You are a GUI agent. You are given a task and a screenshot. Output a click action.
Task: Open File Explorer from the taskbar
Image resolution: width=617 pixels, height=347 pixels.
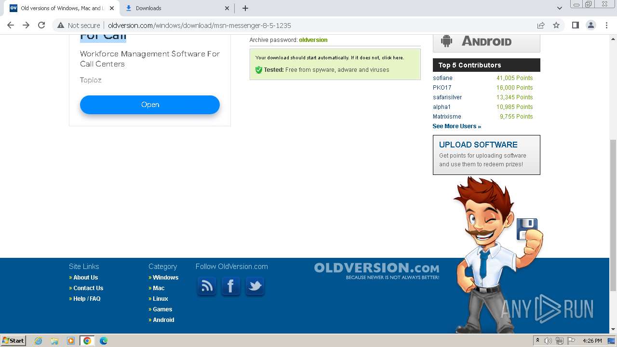(54, 341)
